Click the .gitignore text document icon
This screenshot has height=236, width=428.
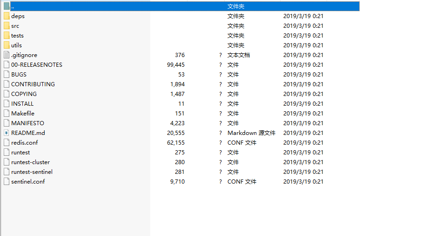(7, 55)
